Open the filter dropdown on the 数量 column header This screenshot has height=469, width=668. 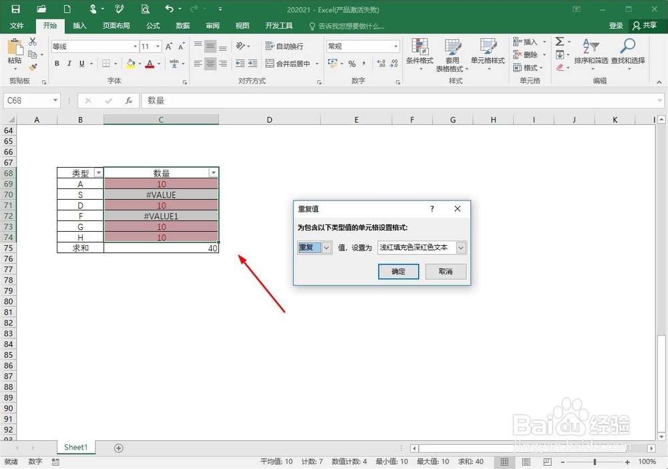pyautogui.click(x=213, y=172)
